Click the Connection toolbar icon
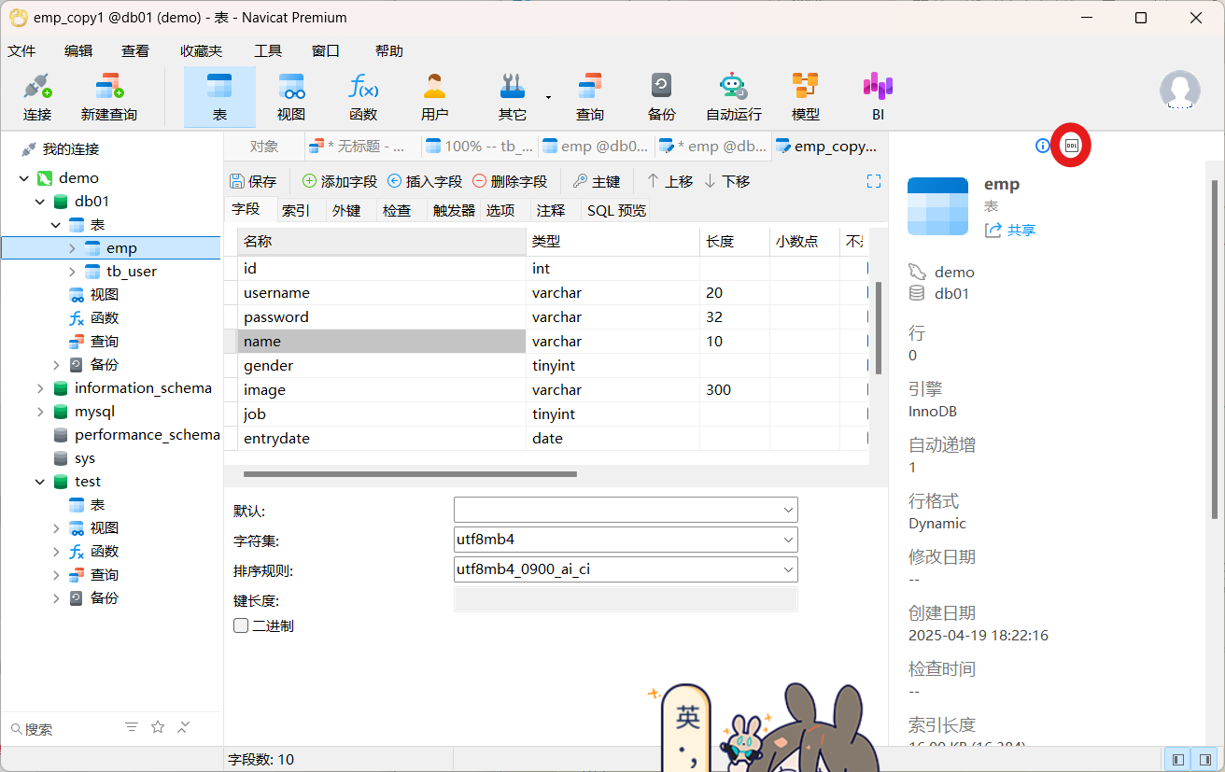This screenshot has width=1225, height=772. 37,97
